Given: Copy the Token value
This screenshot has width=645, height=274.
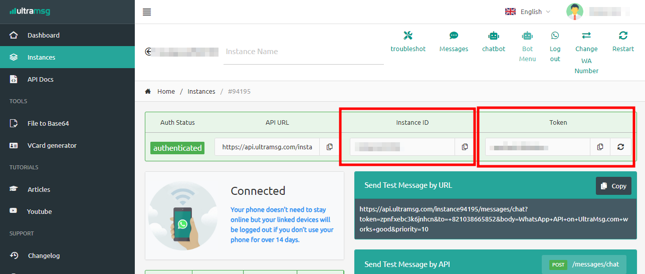Looking at the screenshot, I should point(600,147).
